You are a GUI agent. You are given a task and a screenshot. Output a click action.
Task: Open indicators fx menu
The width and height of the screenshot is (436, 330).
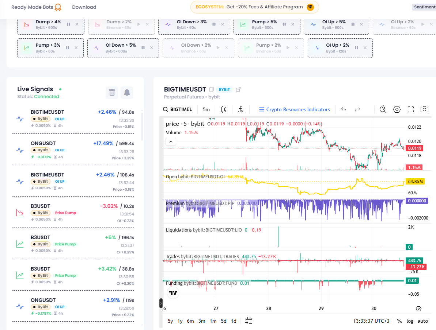coord(240,109)
